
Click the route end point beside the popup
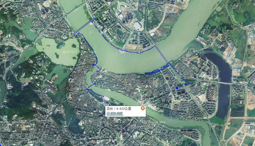pyautogui.click(x=105, y=113)
